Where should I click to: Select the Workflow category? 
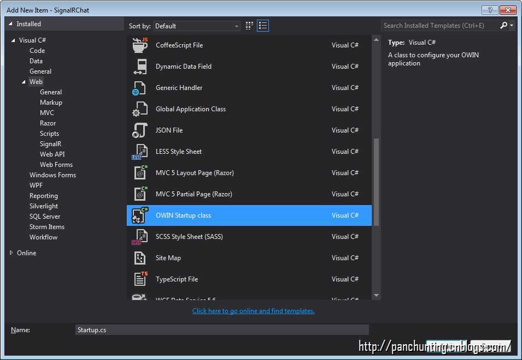43,237
